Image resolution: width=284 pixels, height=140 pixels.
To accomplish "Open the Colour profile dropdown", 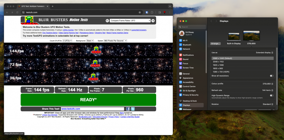I will tap(268, 84).
